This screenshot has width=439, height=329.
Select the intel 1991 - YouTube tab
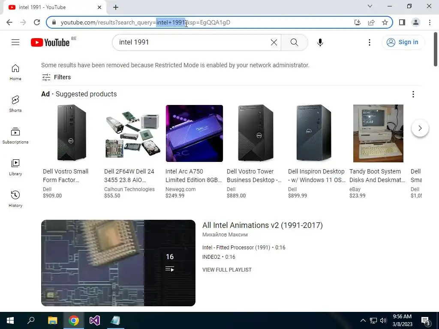[x=55, y=7]
